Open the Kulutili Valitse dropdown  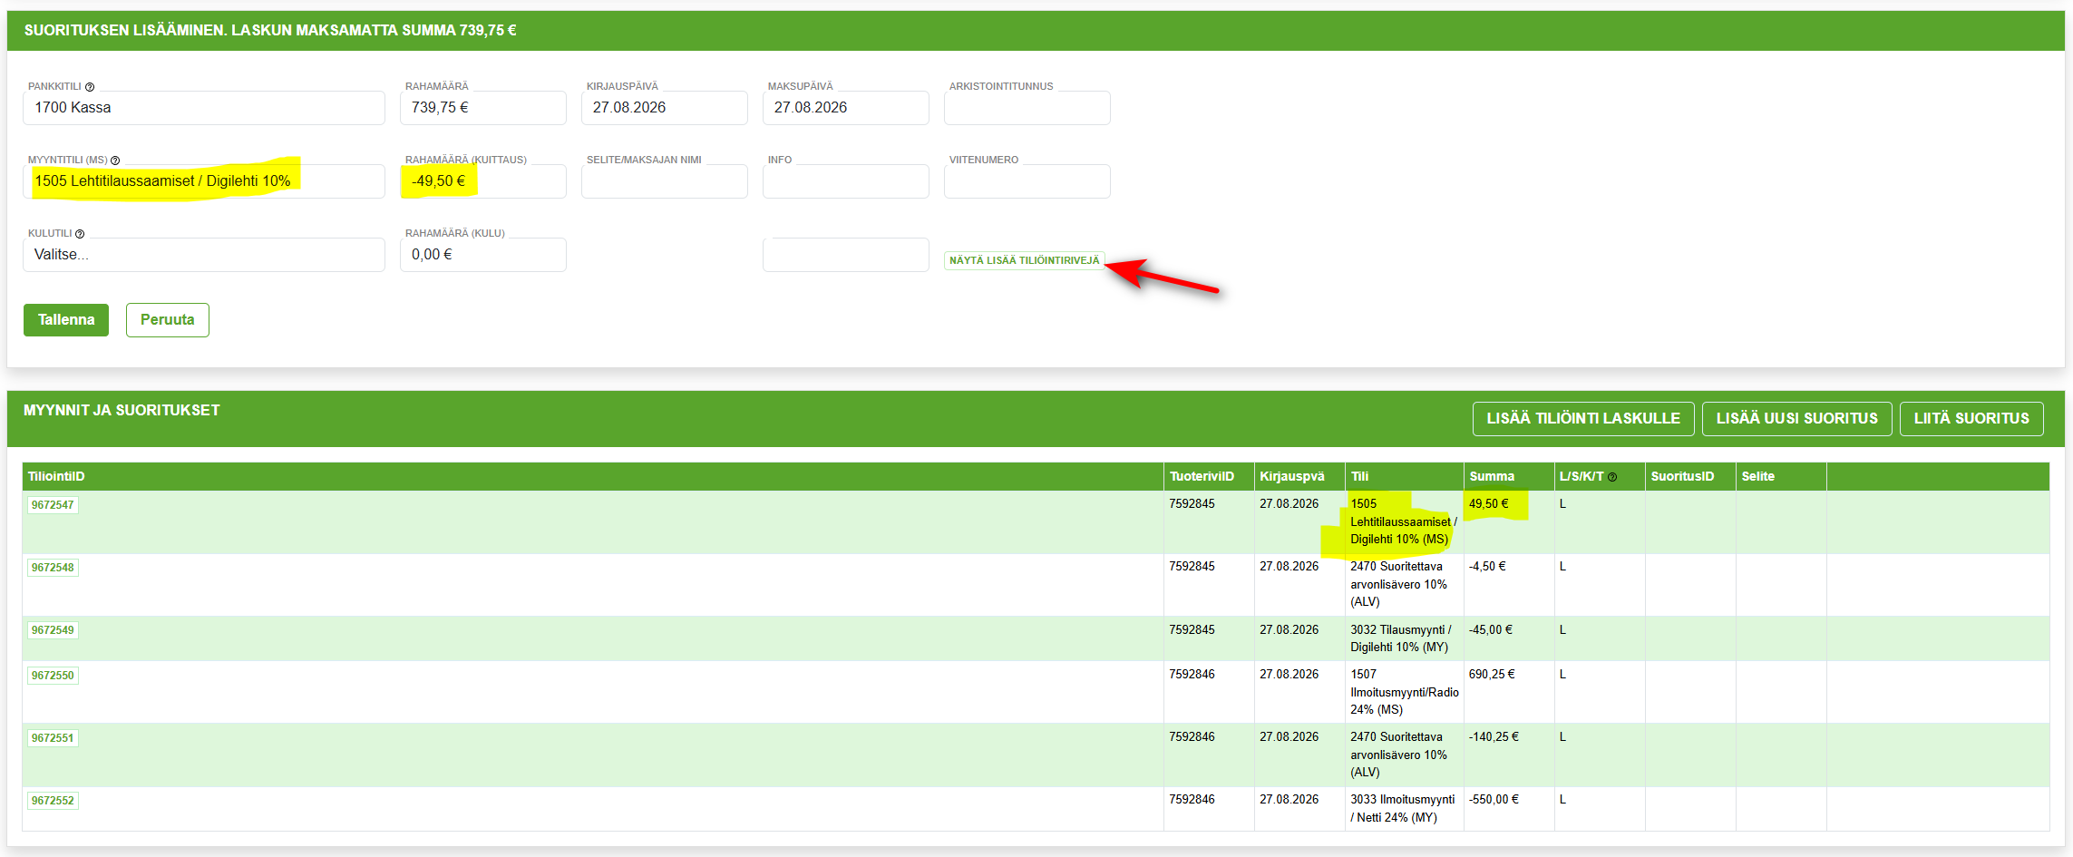tap(204, 255)
